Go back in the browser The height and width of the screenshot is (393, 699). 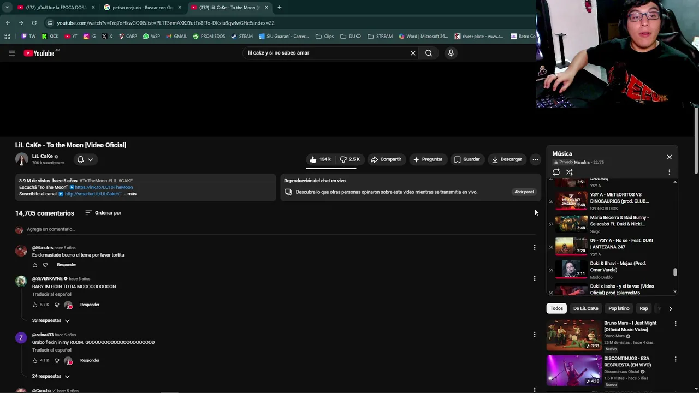(x=8, y=23)
